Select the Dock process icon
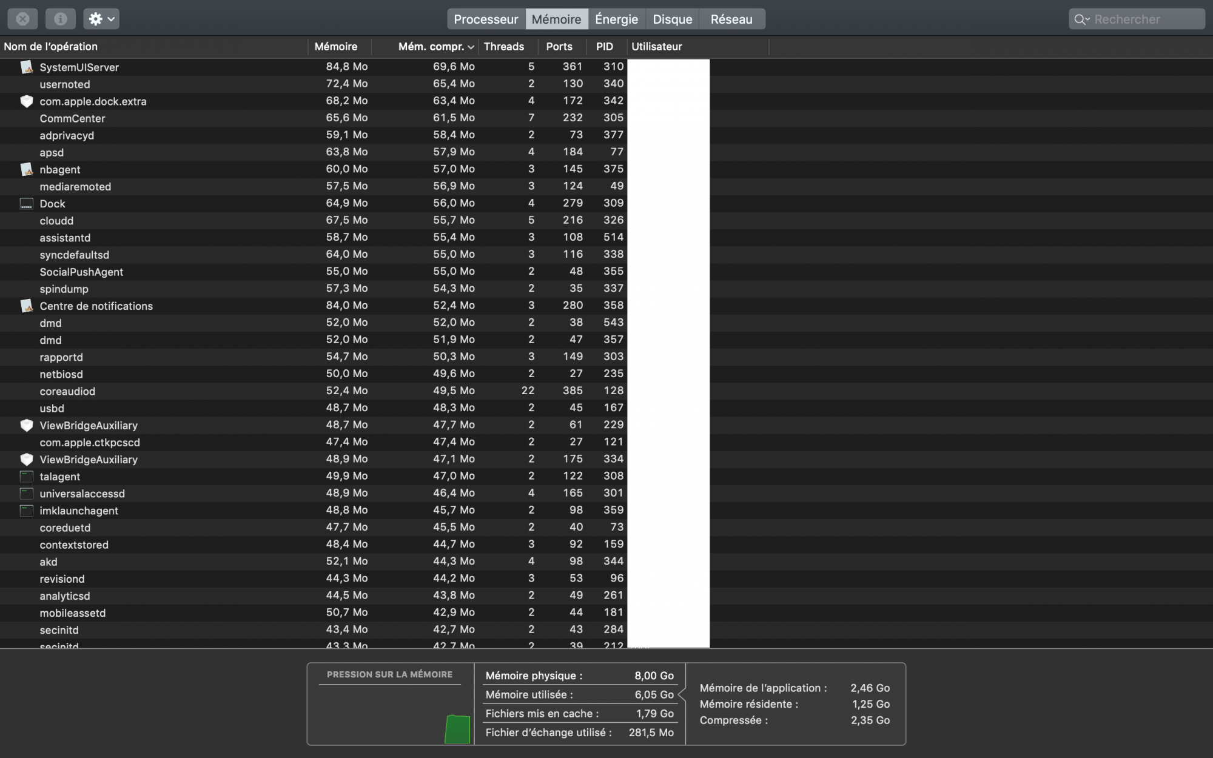1213x758 pixels. [x=26, y=204]
